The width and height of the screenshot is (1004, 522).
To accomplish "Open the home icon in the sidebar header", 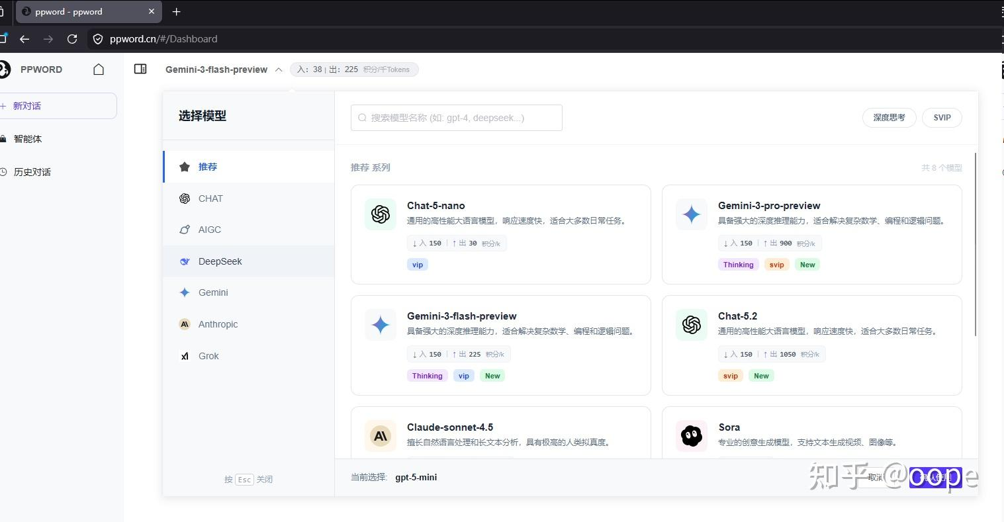I will coord(99,69).
